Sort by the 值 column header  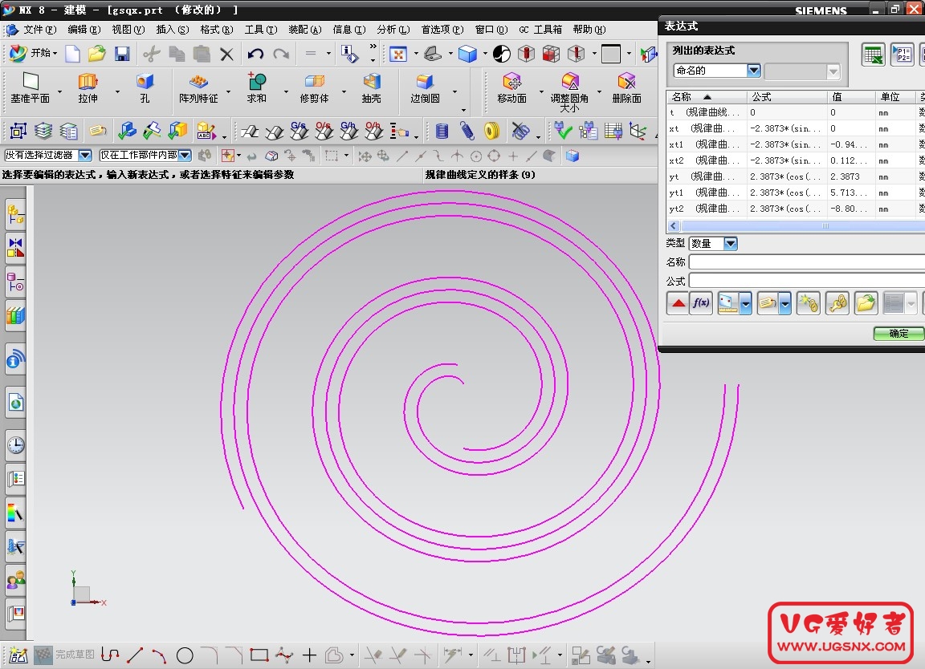(851, 97)
